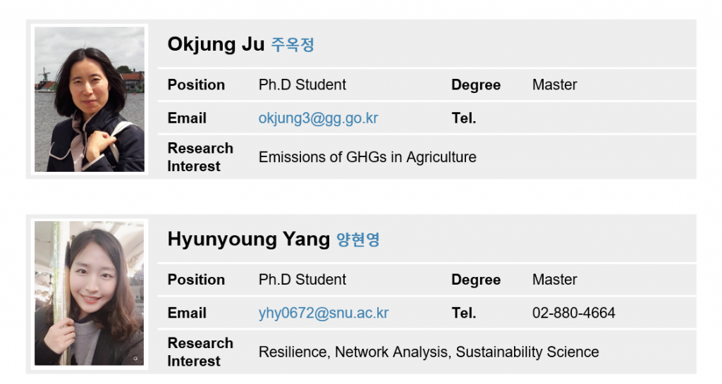Click Emissions of GHGs in Agriculture text

tap(367, 157)
